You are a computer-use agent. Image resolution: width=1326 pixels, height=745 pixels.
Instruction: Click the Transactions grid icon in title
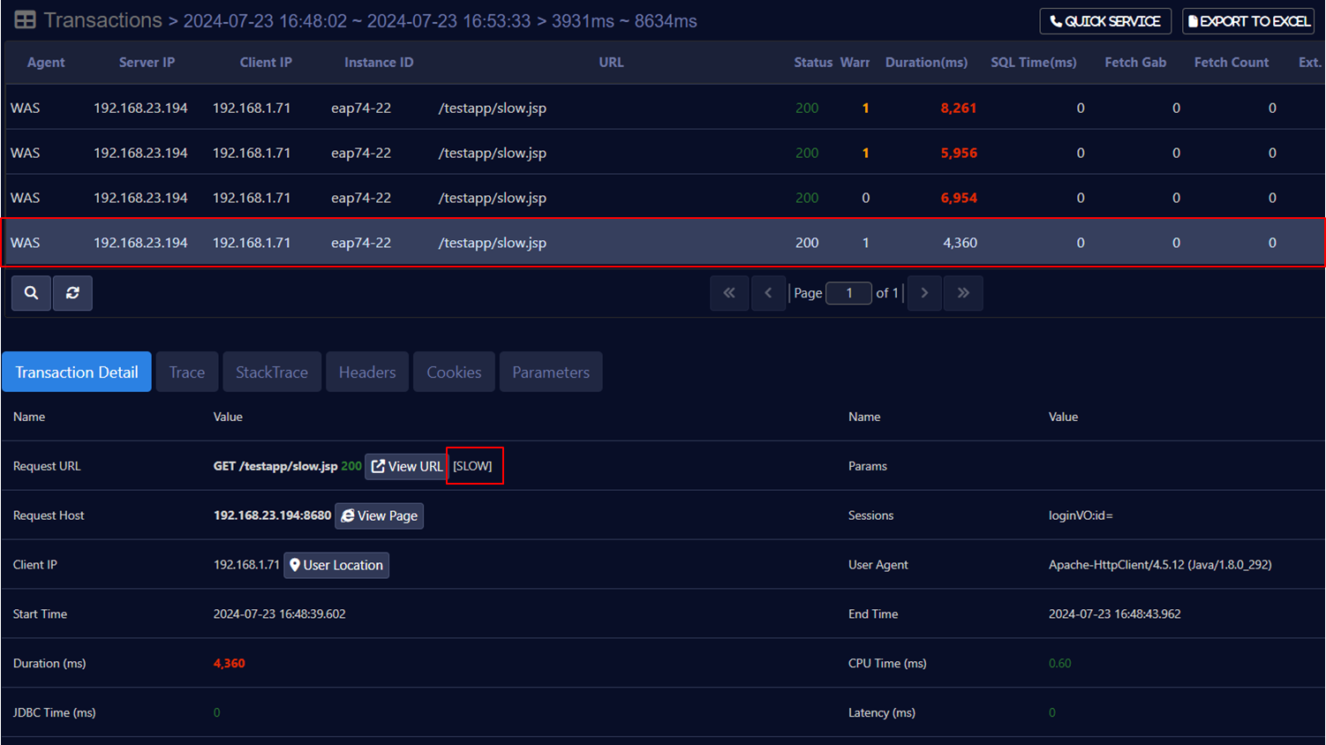[x=25, y=20]
